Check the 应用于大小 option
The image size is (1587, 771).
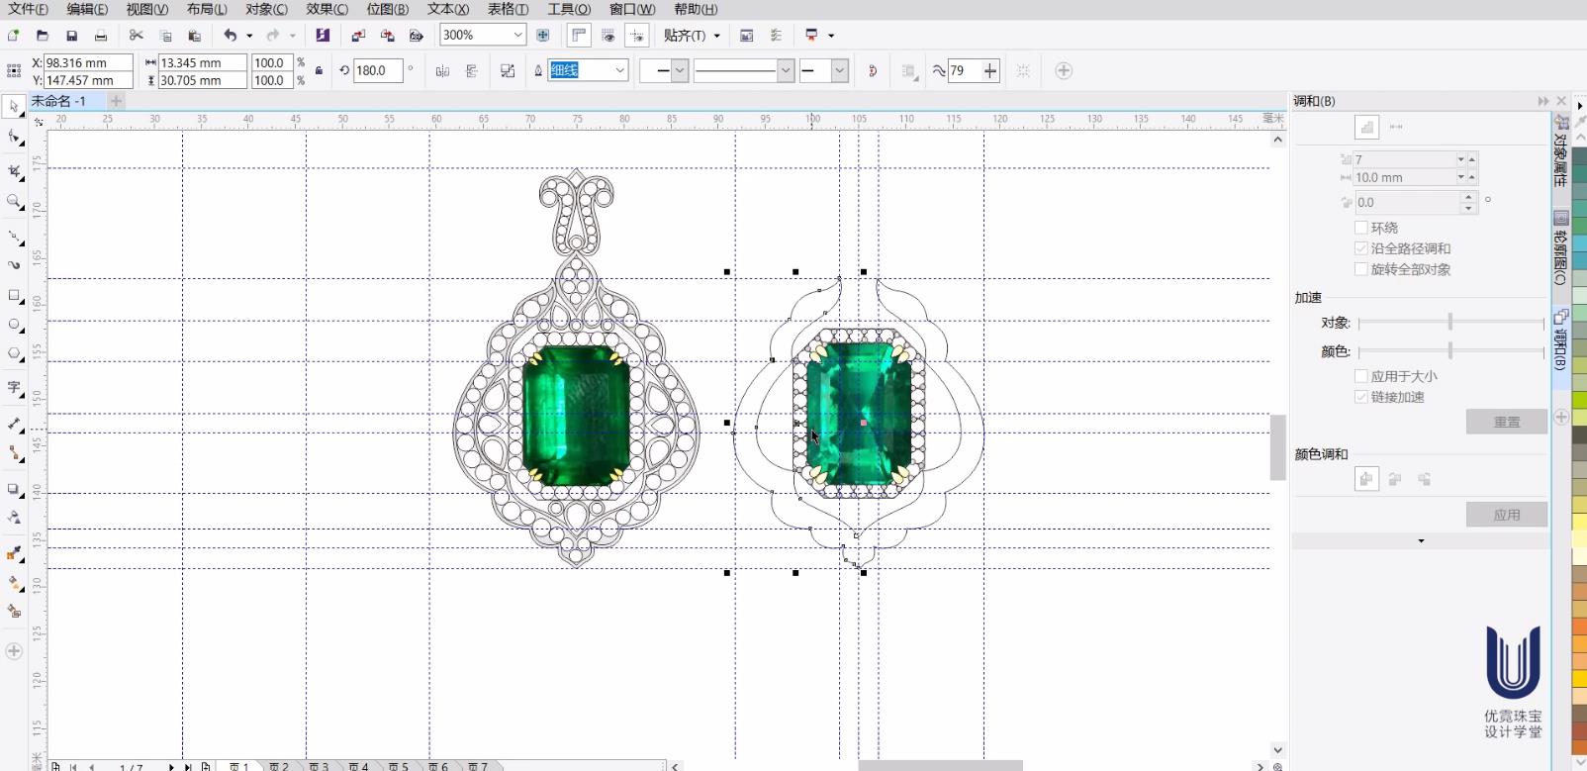[x=1361, y=376]
